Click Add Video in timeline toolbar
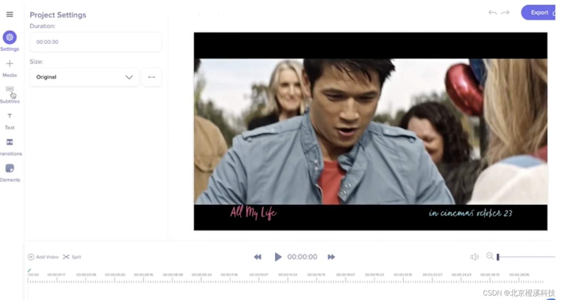Screen dimensions: 561x300 point(43,257)
